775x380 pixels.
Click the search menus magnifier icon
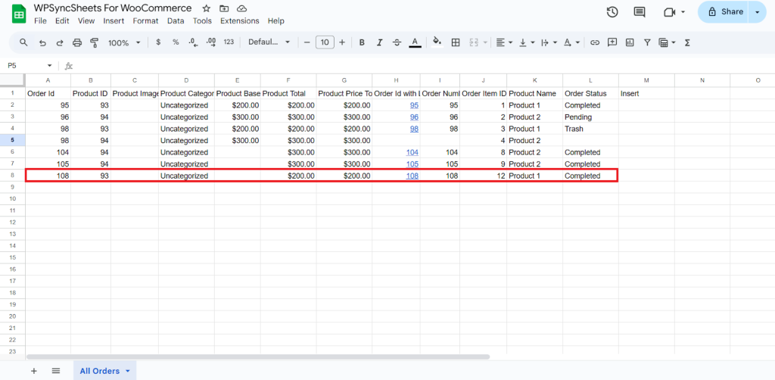(23, 42)
